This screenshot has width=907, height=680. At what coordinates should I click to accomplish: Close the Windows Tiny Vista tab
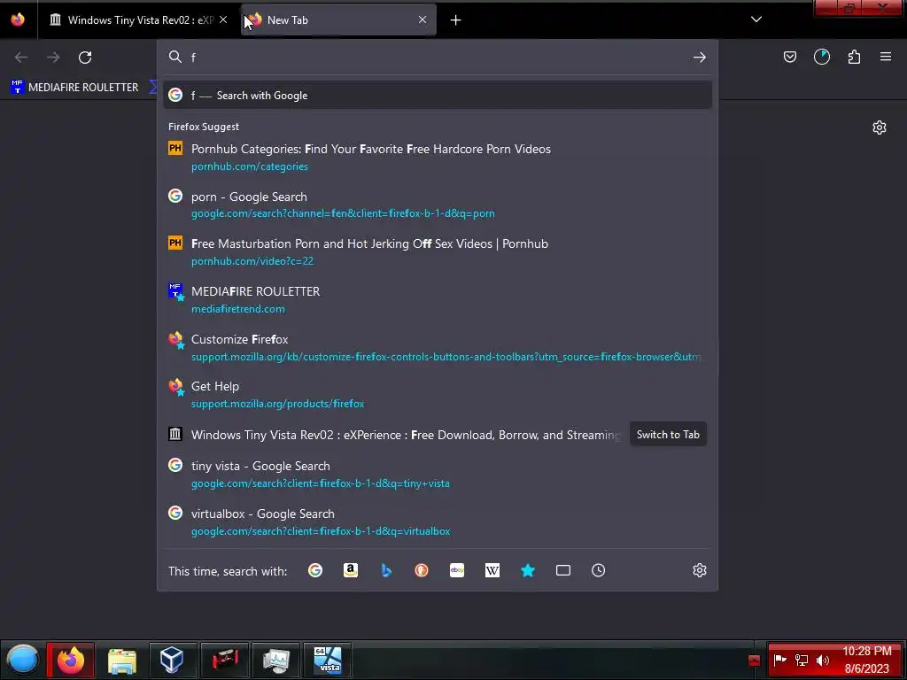pos(222,19)
